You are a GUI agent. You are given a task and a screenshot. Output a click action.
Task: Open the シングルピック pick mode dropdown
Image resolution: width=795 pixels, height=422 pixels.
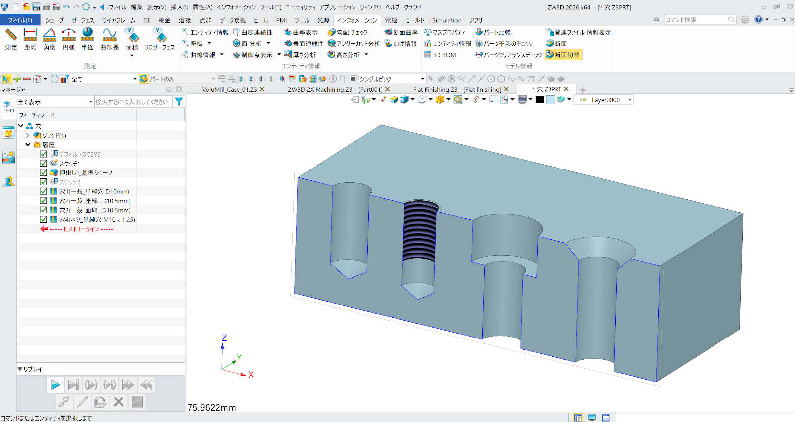pyautogui.click(x=423, y=79)
